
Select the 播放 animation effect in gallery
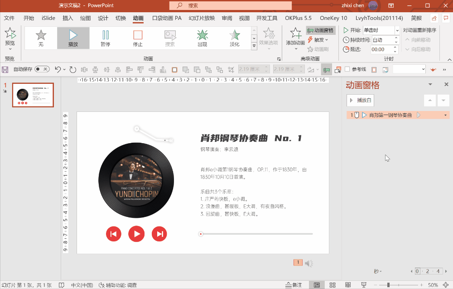[x=73, y=38]
